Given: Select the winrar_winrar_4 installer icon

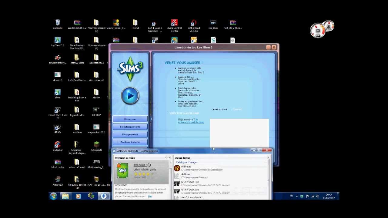Looking at the screenshot, I should pyautogui.click(x=116, y=25).
